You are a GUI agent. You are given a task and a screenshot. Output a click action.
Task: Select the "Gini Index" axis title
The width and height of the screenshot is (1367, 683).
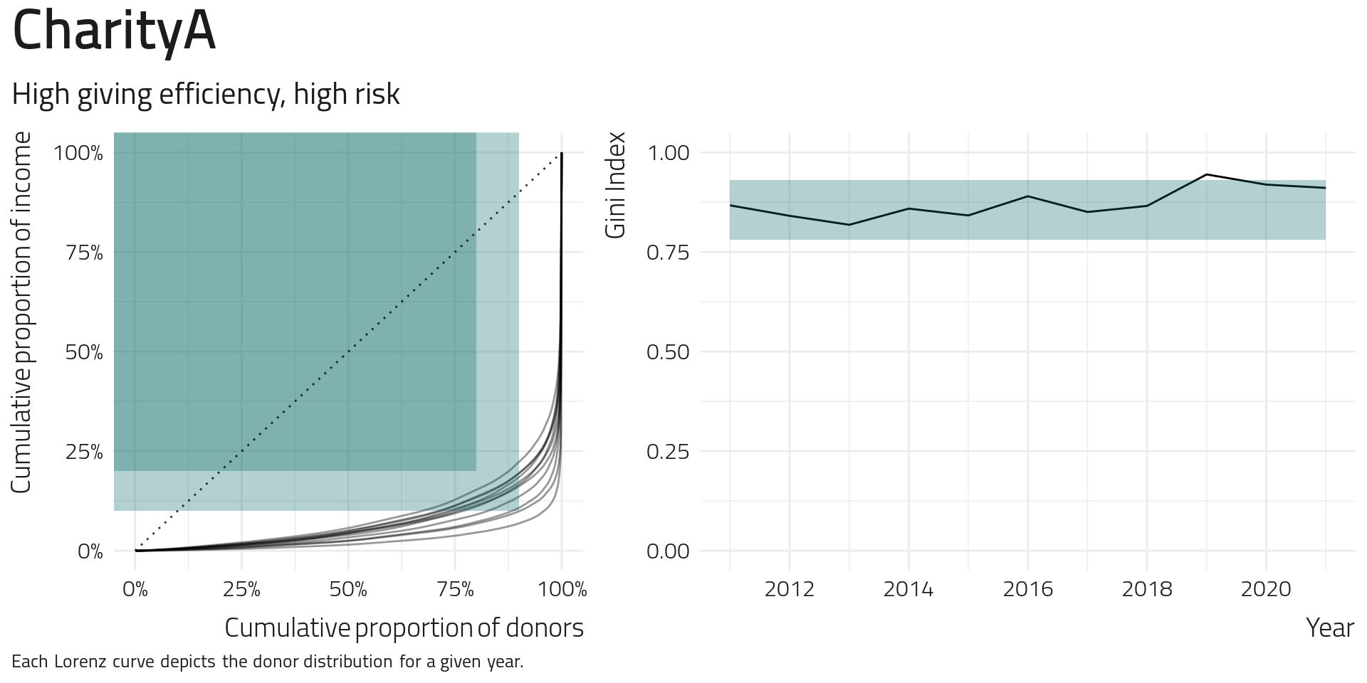[614, 185]
